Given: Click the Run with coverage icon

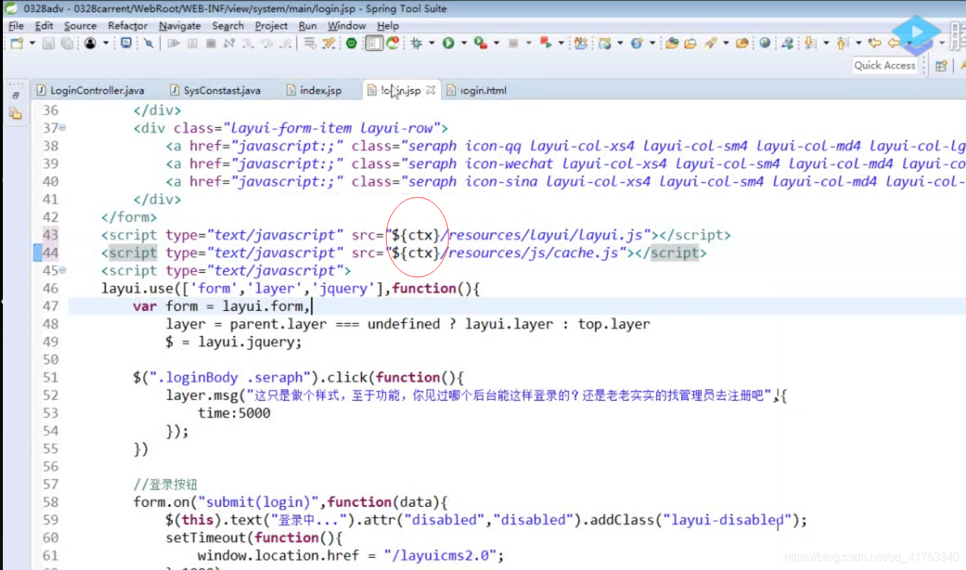Looking at the screenshot, I should (x=479, y=43).
